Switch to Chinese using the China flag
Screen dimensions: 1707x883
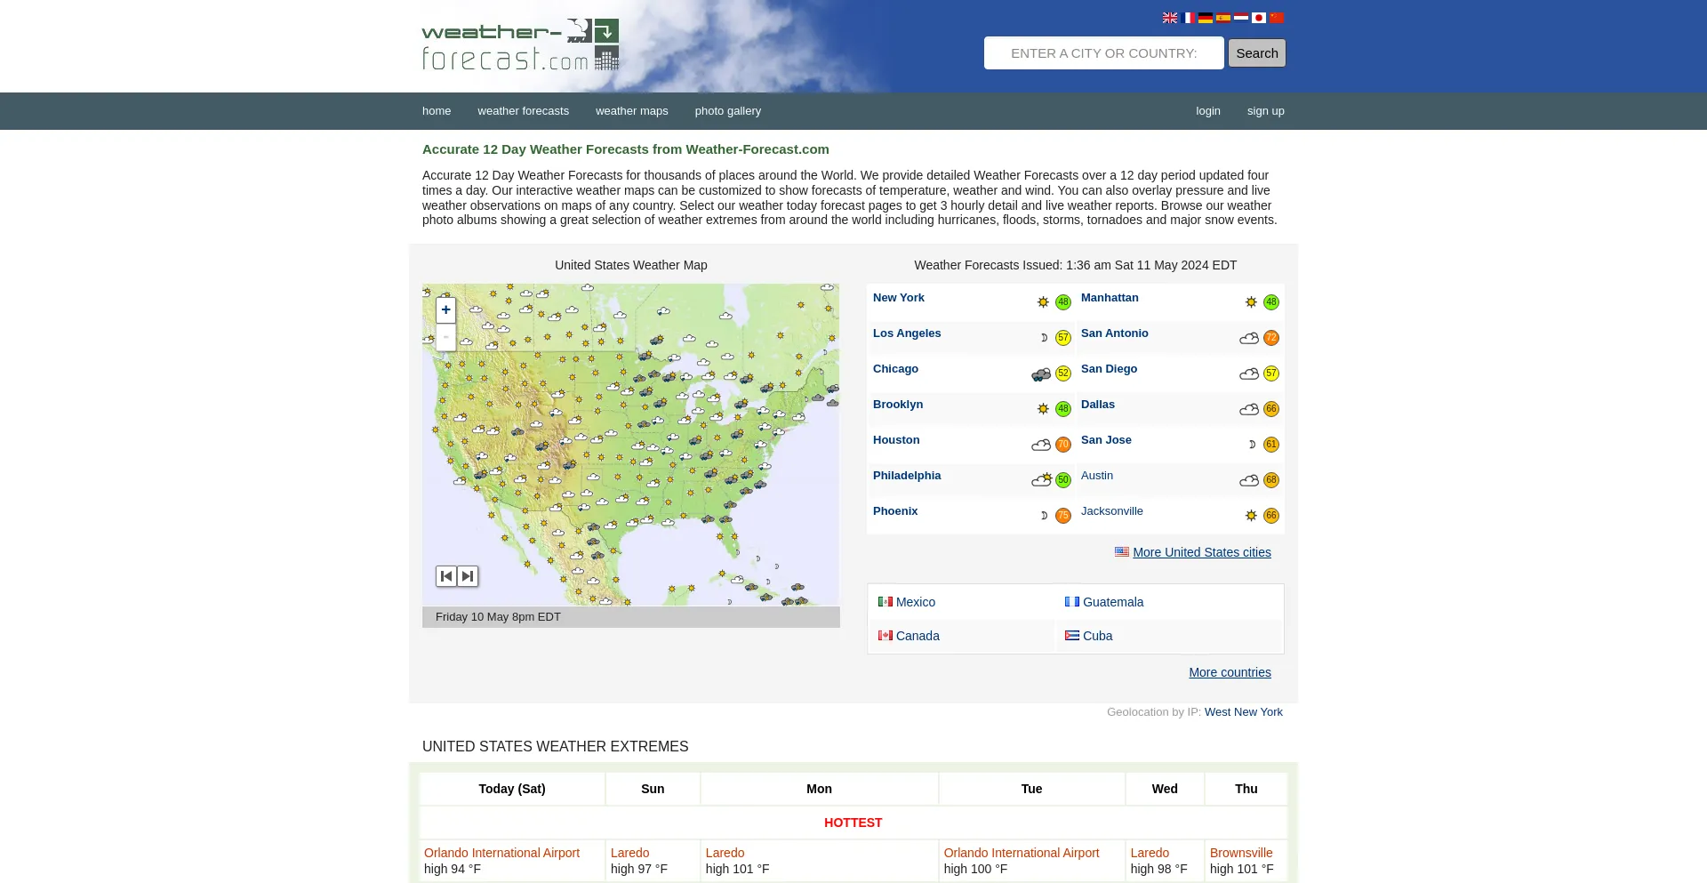tap(1277, 18)
